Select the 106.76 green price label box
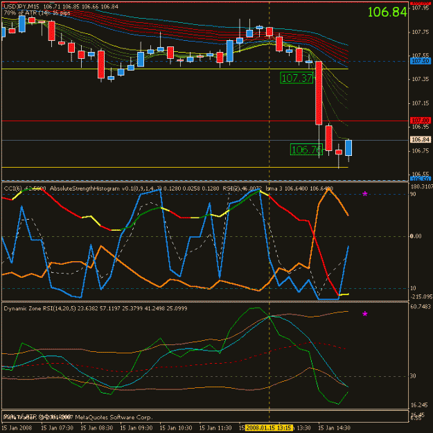433x433 pixels. pos(306,150)
